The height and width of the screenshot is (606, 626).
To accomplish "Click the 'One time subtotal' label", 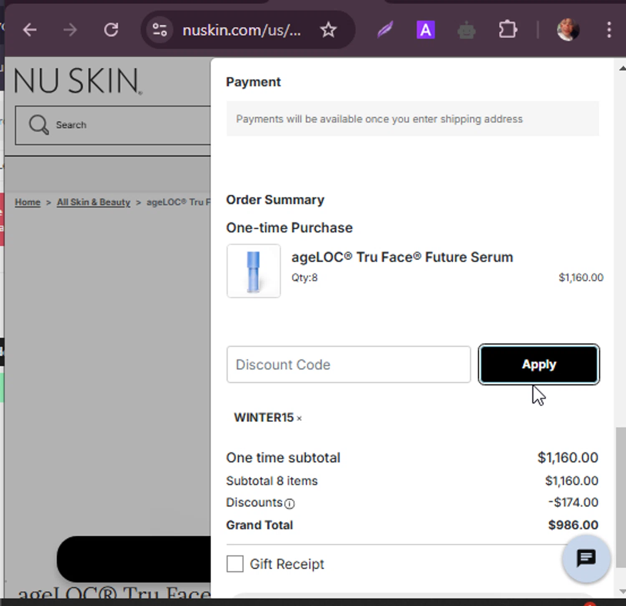I will point(283,458).
